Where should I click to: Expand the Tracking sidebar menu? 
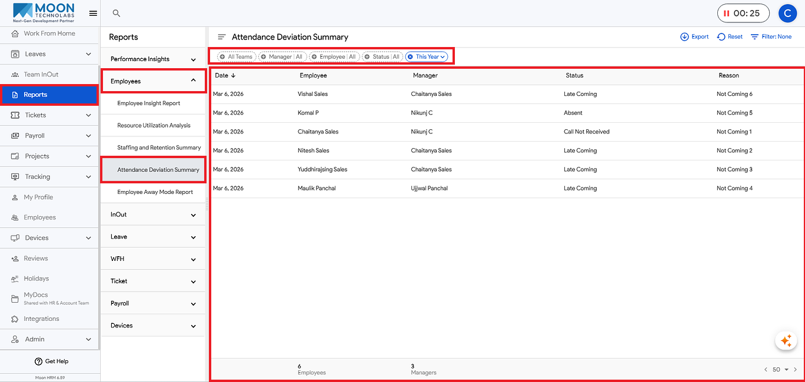click(x=49, y=177)
